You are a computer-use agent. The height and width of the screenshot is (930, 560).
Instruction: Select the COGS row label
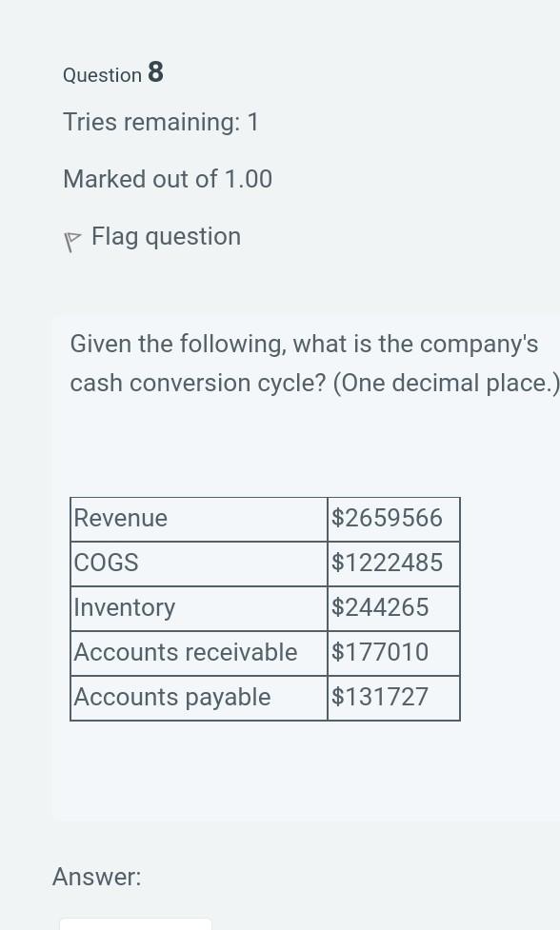point(106,563)
